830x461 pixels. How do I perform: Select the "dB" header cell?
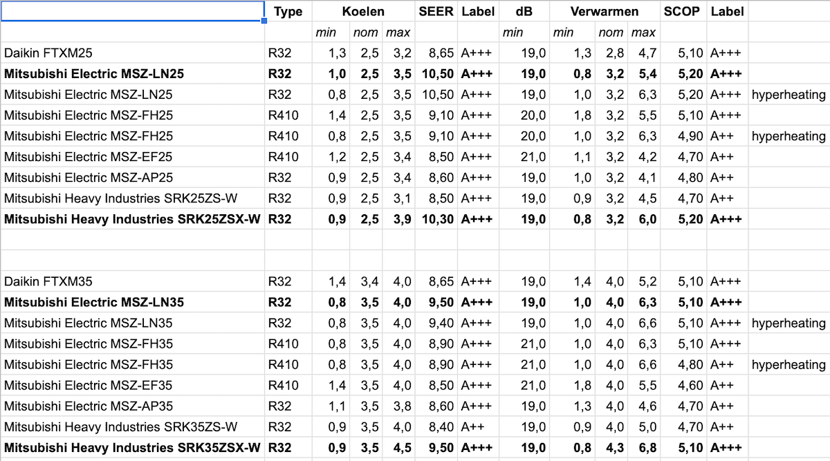524,11
